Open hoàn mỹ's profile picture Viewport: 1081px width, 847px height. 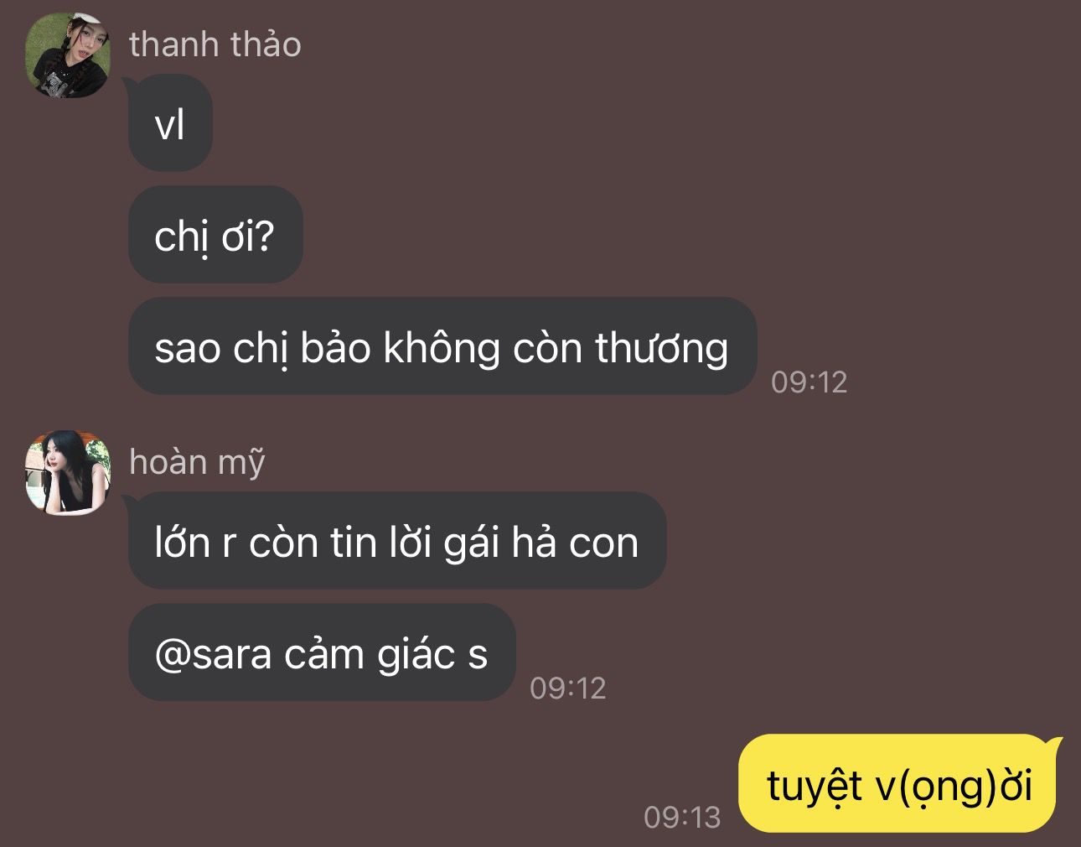click(69, 473)
